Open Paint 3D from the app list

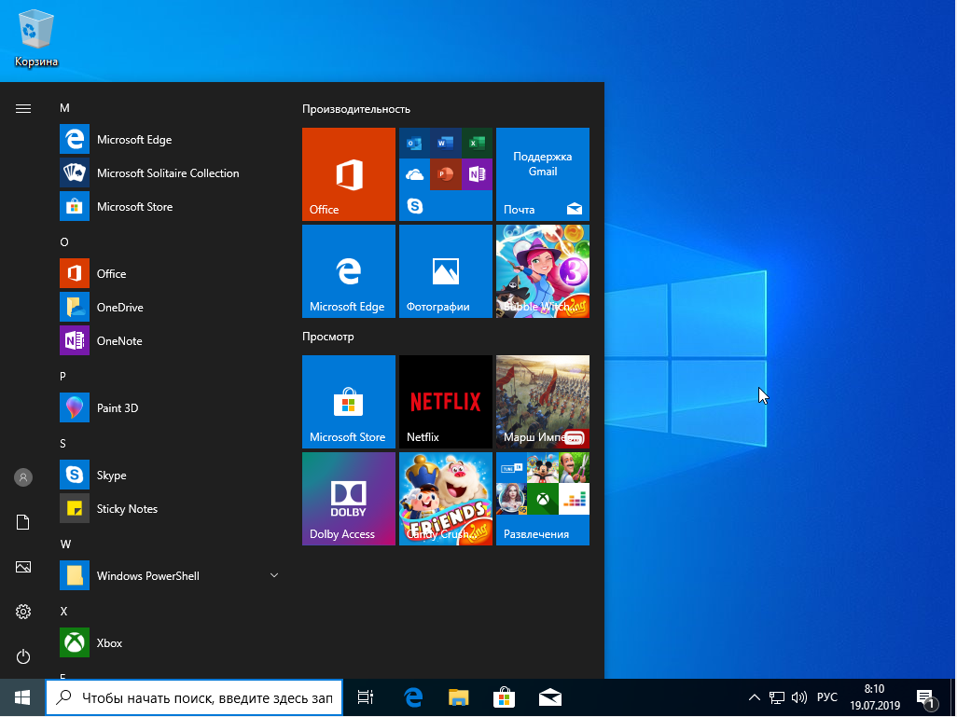(x=170, y=408)
